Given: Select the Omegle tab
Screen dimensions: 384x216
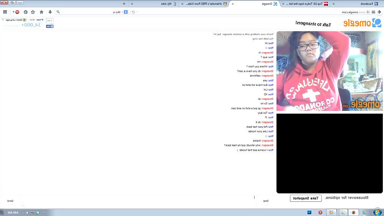Looking at the screenshot, I should click(256, 4).
